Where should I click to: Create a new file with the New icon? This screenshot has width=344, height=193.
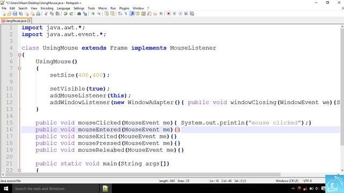(4, 13)
